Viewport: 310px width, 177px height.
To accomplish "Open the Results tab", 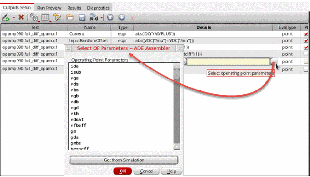I will click(x=74, y=8).
